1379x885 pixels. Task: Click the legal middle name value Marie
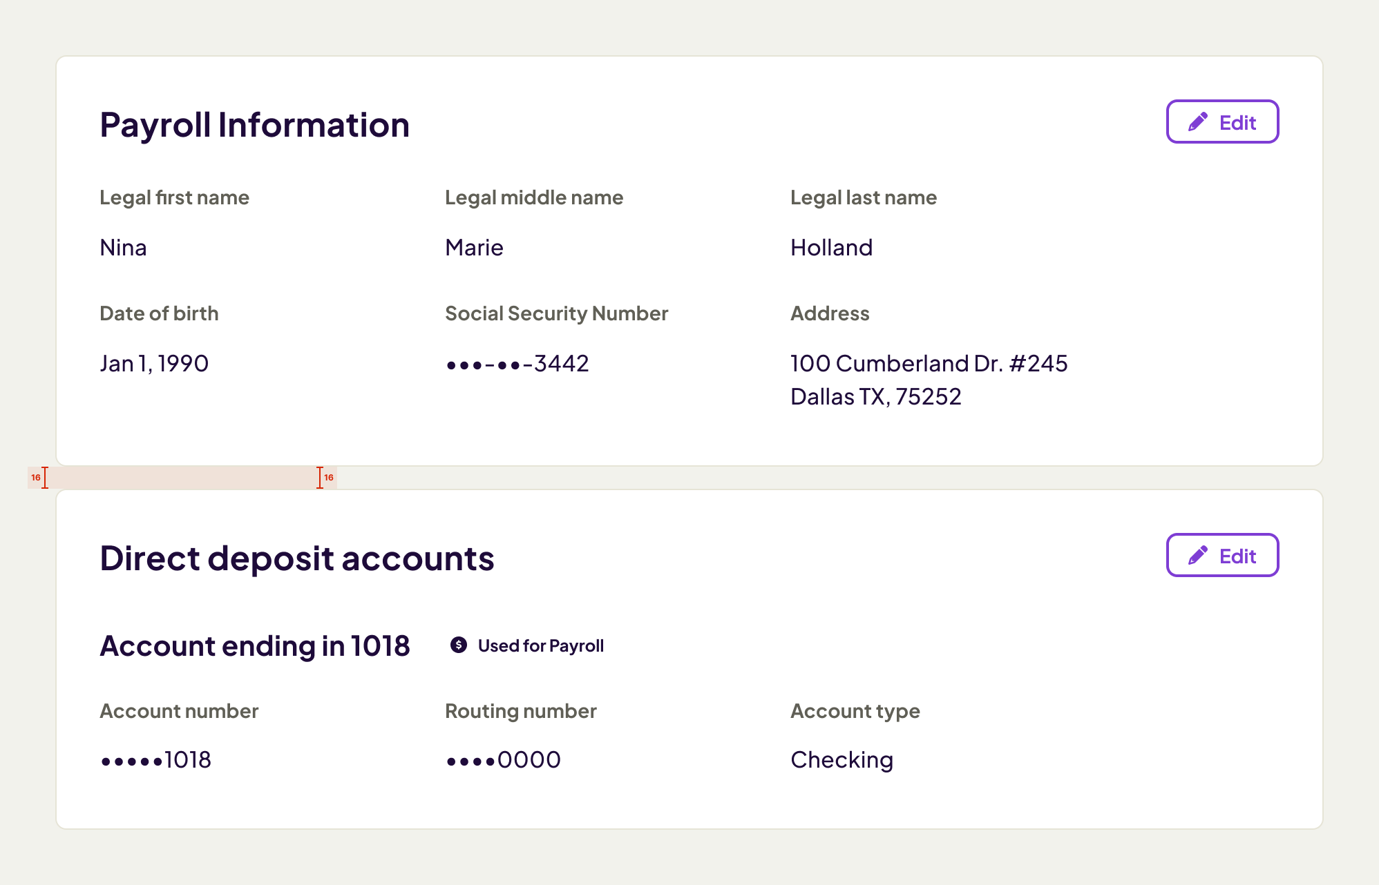[x=474, y=248]
